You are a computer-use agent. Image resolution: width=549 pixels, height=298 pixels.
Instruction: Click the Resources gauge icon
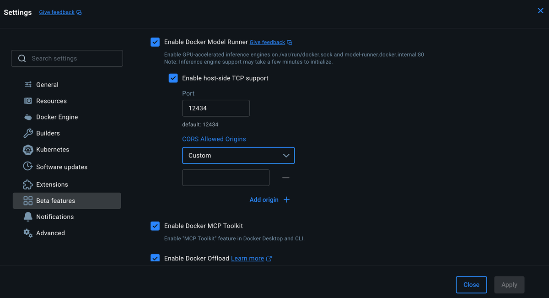pyautogui.click(x=28, y=101)
